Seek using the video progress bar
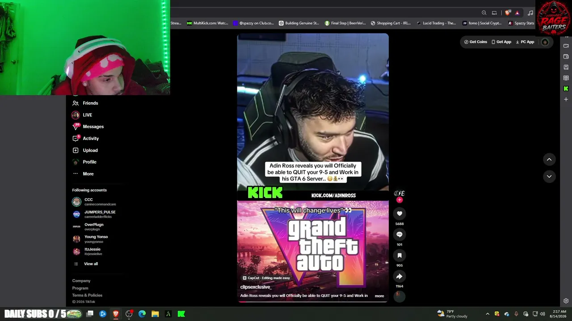This screenshot has height=321, width=572. [x=313, y=302]
